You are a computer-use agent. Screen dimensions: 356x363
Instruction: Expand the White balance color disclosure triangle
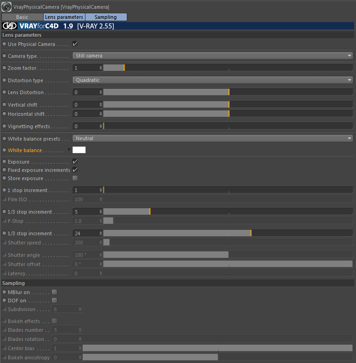[69, 149]
